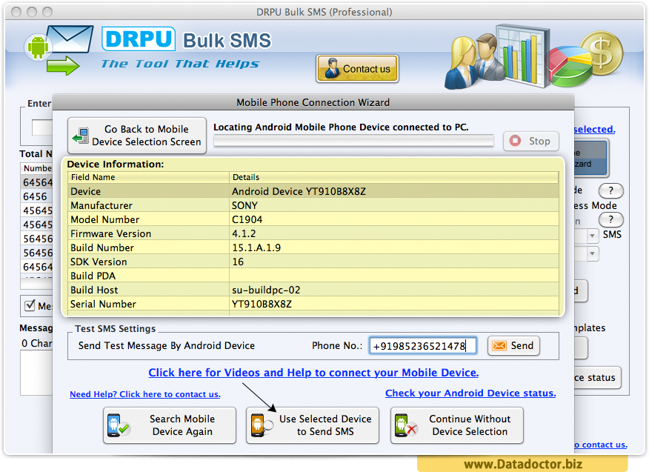This screenshot has height=472, width=649.
Task: Click the lower question mark help icon
Action: 610,219
